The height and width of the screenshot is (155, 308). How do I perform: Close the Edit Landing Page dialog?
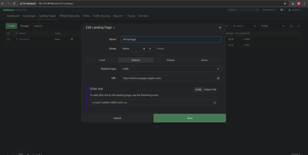coord(220,28)
